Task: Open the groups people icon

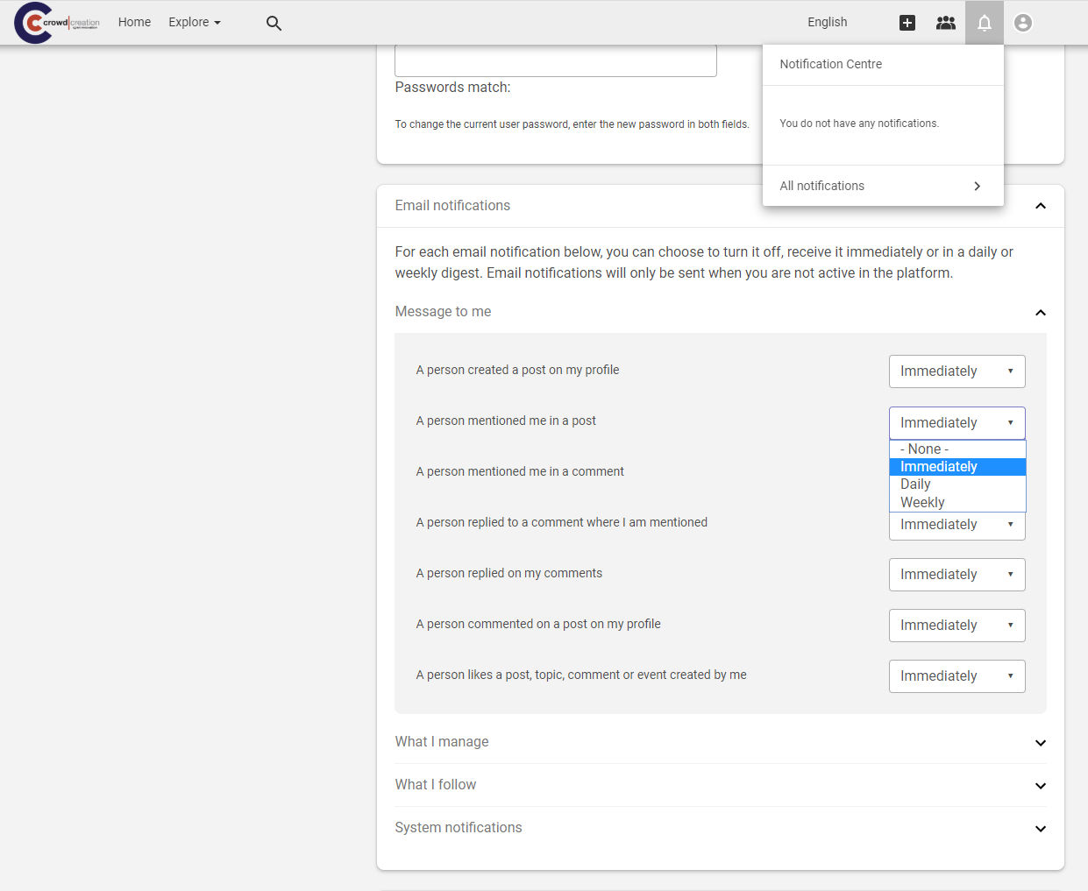Action: tap(945, 23)
